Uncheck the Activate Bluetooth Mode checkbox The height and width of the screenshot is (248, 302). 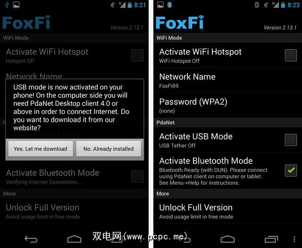coord(291,171)
